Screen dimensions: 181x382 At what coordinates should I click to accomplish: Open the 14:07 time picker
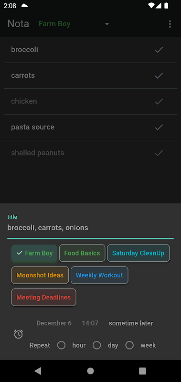click(90, 323)
